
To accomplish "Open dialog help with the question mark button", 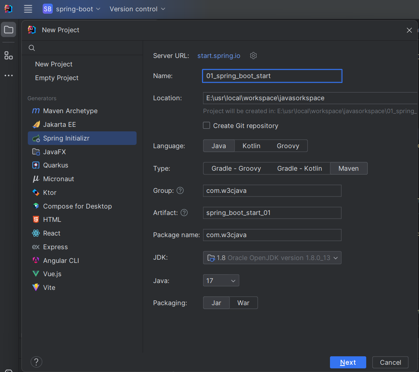I will pyautogui.click(x=36, y=362).
